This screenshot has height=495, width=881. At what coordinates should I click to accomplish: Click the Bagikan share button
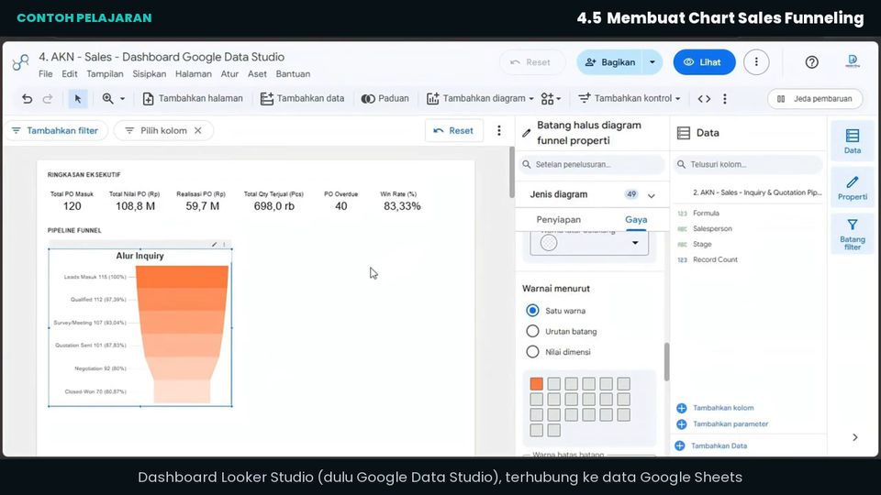pyautogui.click(x=609, y=62)
